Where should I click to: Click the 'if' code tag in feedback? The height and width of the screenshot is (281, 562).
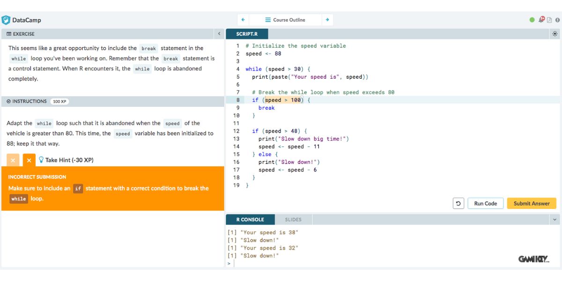[x=78, y=188]
